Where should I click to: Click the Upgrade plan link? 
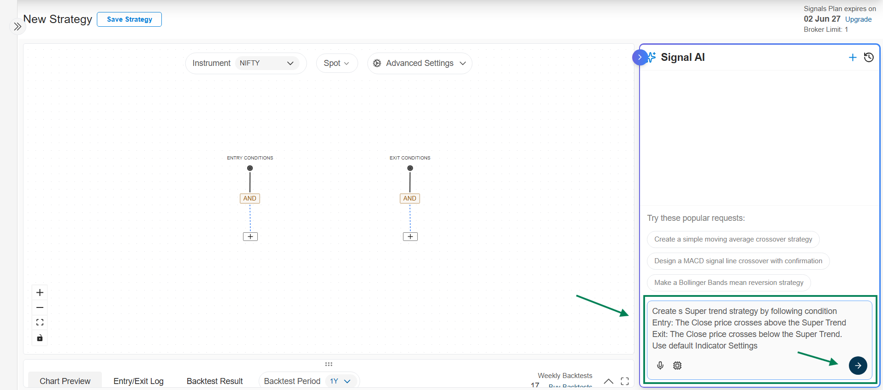tap(858, 19)
